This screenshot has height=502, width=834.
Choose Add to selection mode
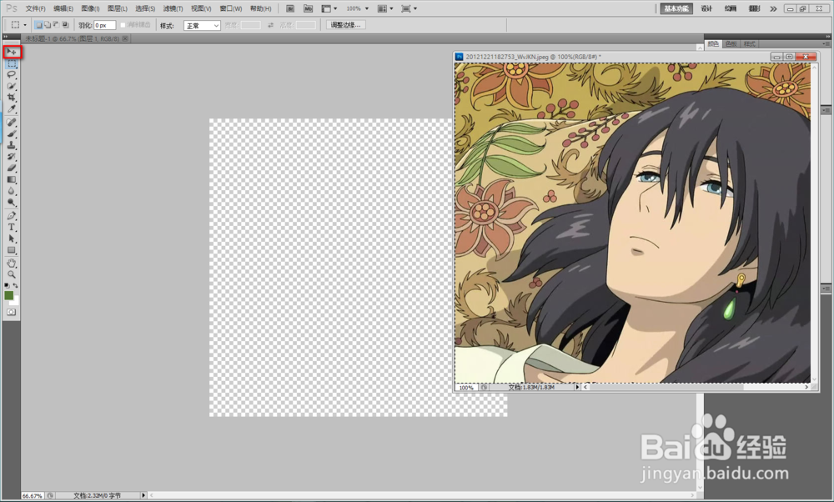(48, 25)
